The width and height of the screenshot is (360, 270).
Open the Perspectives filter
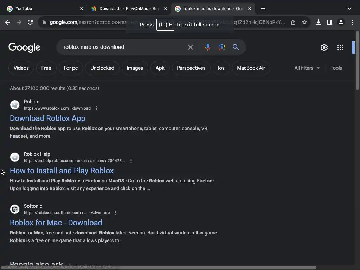tap(191, 68)
